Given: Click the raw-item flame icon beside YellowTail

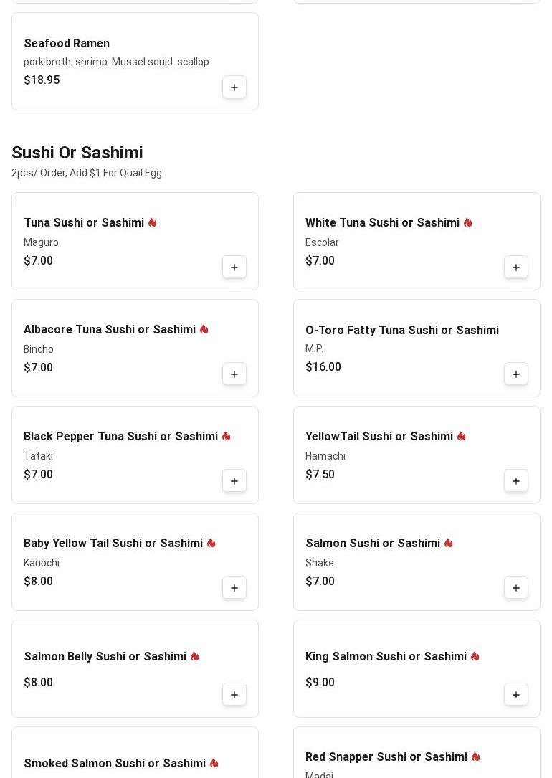Looking at the screenshot, I should pos(462,437).
